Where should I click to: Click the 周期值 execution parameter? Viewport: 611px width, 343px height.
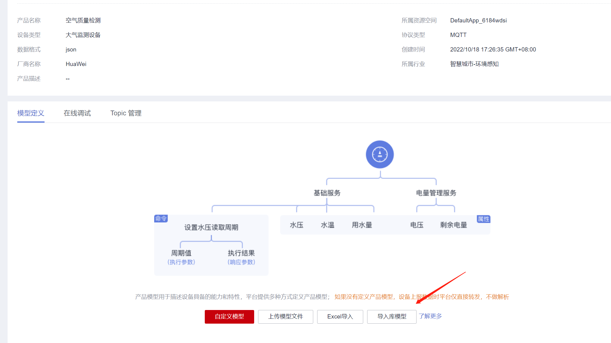(181, 253)
